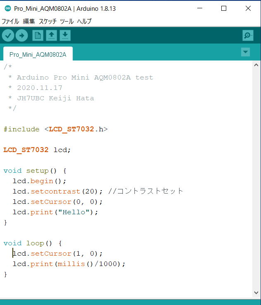Click the Arduino logo in title bar
Screen dimensions: 261x305
click(x=8, y=8)
